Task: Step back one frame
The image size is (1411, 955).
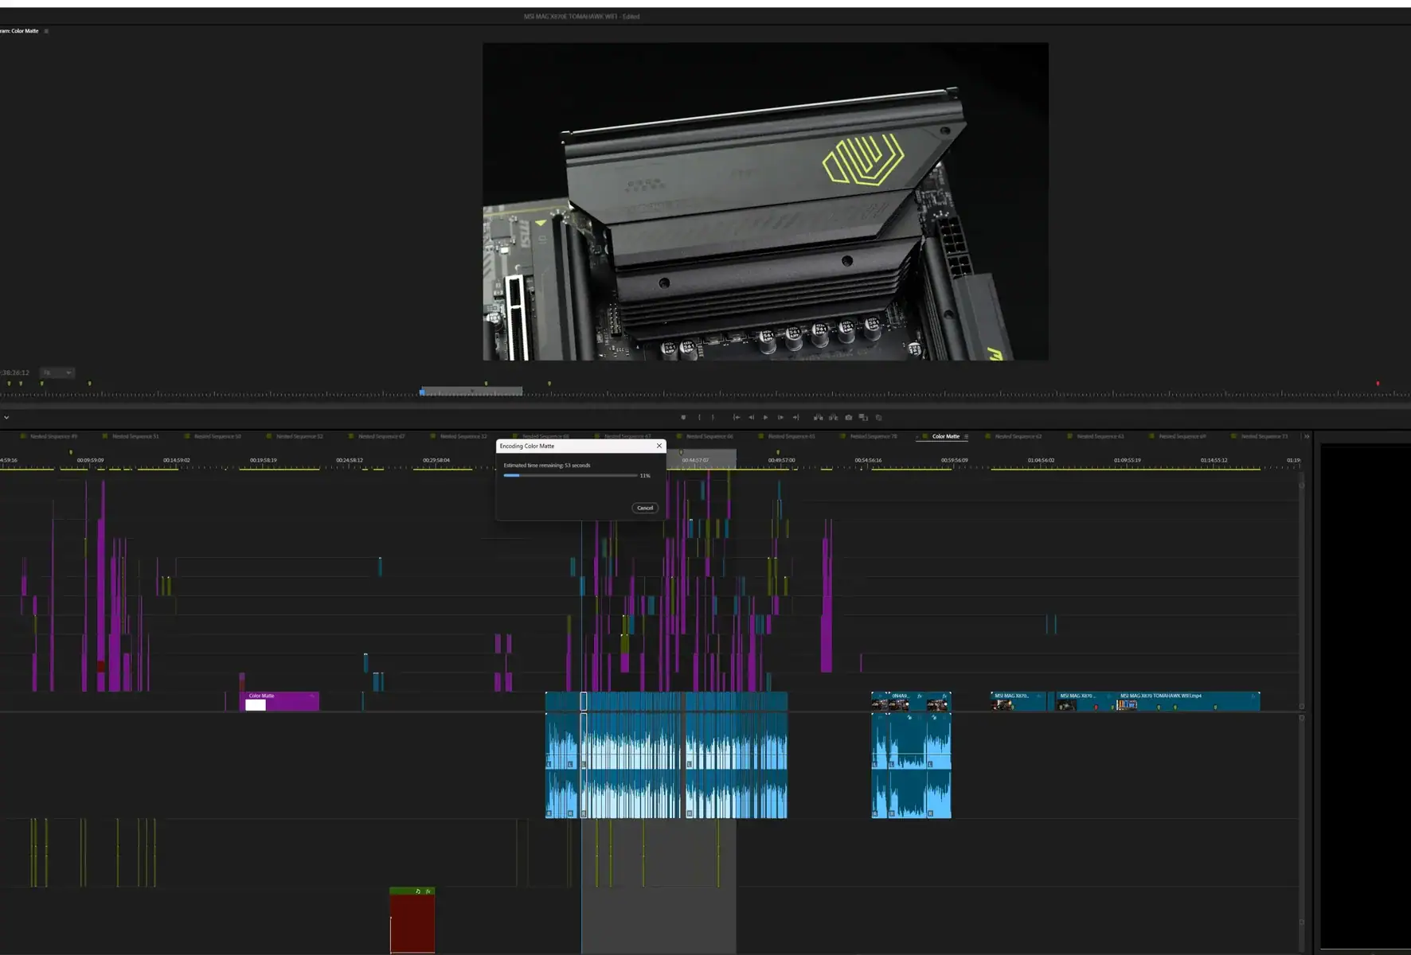Action: pyautogui.click(x=751, y=417)
